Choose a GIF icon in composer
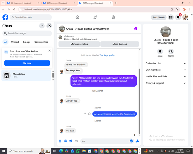 coord(76,141)
